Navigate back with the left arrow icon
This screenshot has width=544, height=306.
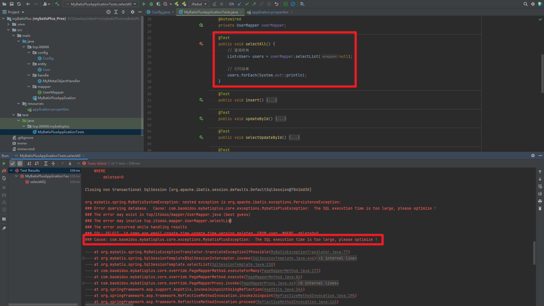coord(28,4)
